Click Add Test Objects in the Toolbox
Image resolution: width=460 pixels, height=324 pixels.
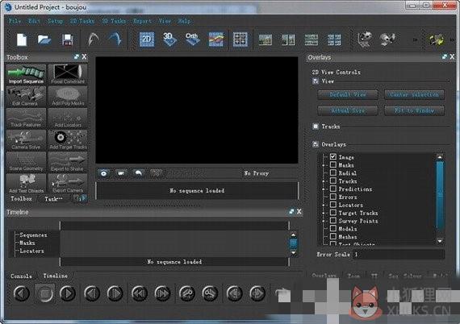coord(26,184)
